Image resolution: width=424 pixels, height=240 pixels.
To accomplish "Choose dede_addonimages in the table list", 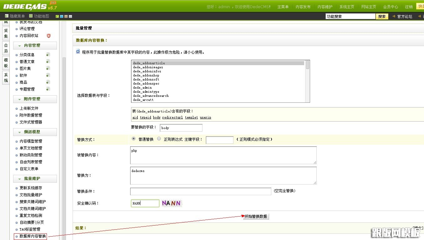I will coord(148,67).
